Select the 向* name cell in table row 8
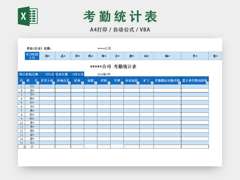Viewport: 240px width, 180px height. coord(32,115)
